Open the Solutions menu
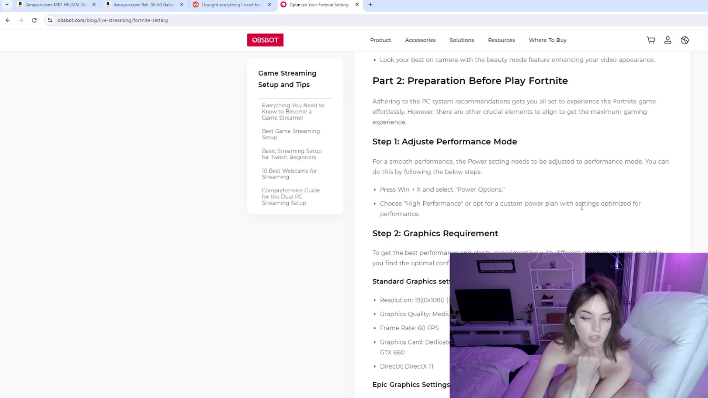Image resolution: width=708 pixels, height=398 pixels. coord(462,40)
